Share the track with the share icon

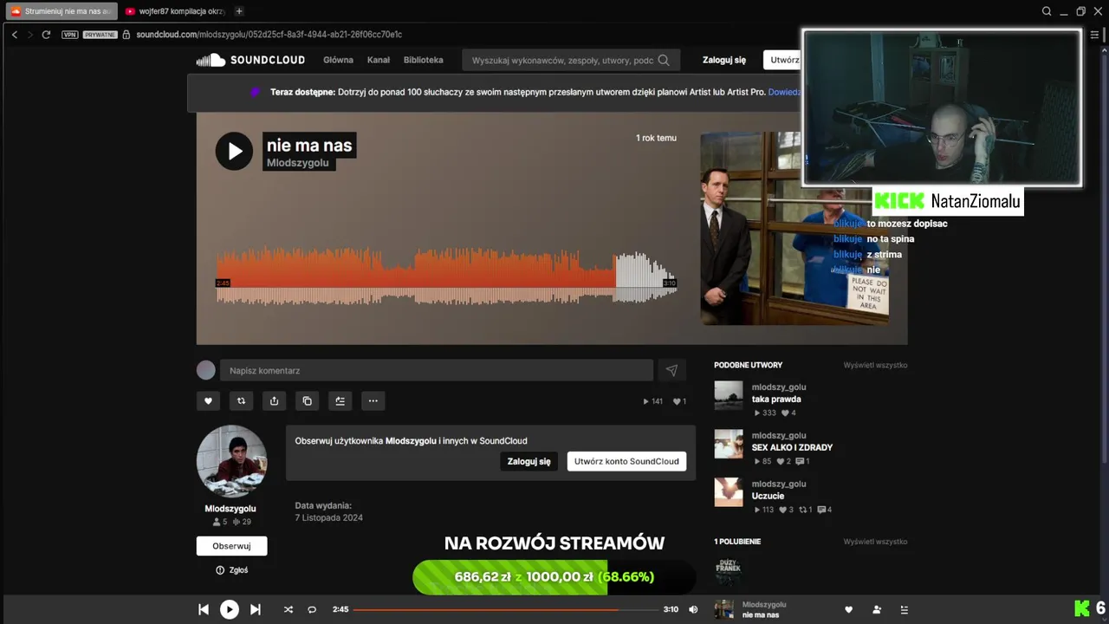(x=274, y=400)
